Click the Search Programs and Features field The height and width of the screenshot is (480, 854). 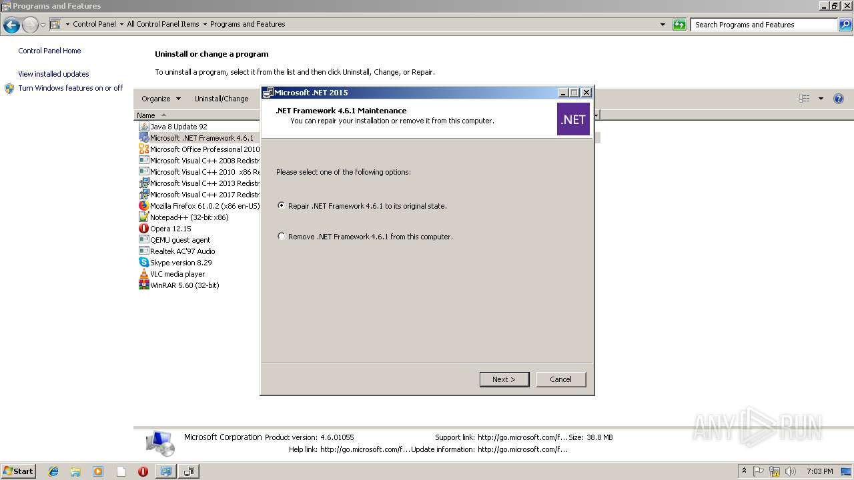[x=764, y=25]
